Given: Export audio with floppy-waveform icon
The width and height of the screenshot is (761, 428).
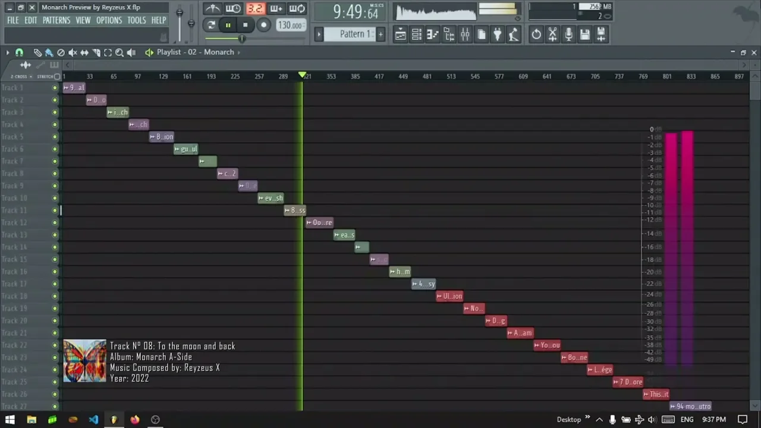Looking at the screenshot, I should click(600, 34).
